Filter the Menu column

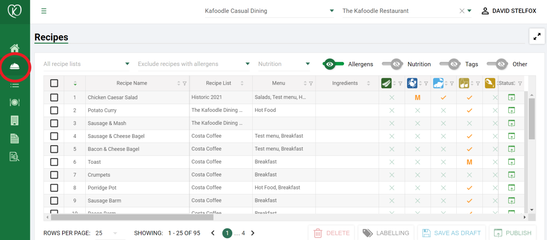click(311, 83)
